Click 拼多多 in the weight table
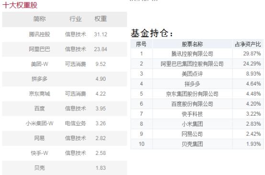 coord(39,79)
